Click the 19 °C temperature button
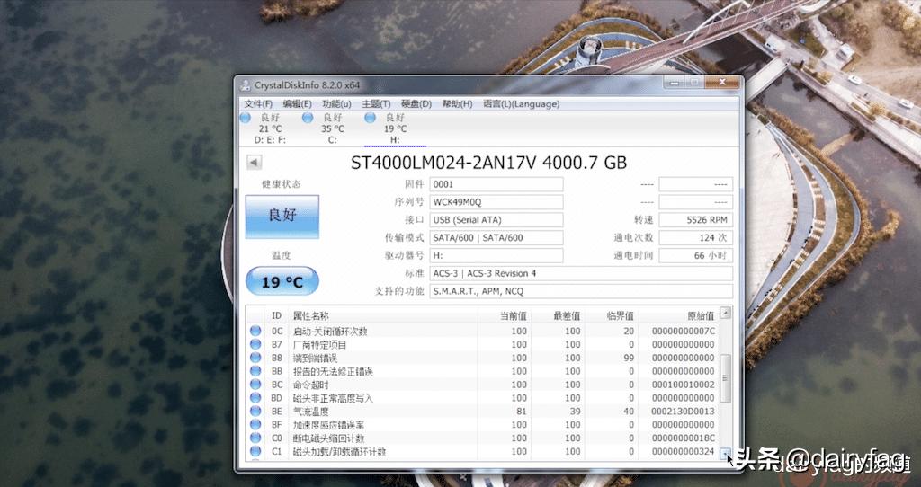Image resolution: width=921 pixels, height=487 pixels. tap(282, 281)
